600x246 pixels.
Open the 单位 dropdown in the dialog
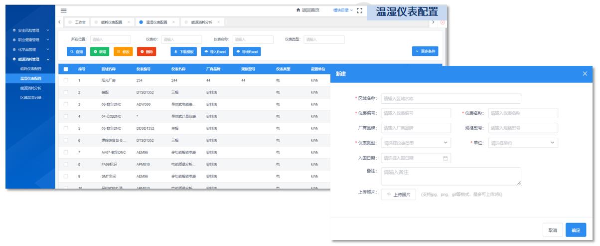pos(523,143)
